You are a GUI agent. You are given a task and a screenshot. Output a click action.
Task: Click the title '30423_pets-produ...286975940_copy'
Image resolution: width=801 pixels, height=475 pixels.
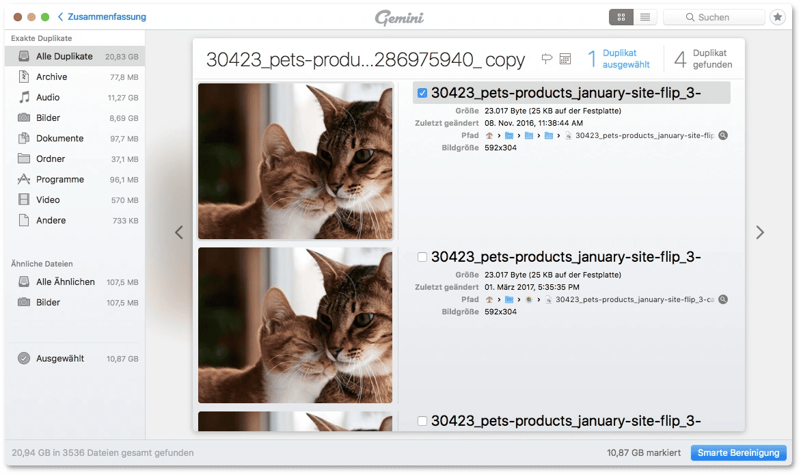[x=365, y=59]
